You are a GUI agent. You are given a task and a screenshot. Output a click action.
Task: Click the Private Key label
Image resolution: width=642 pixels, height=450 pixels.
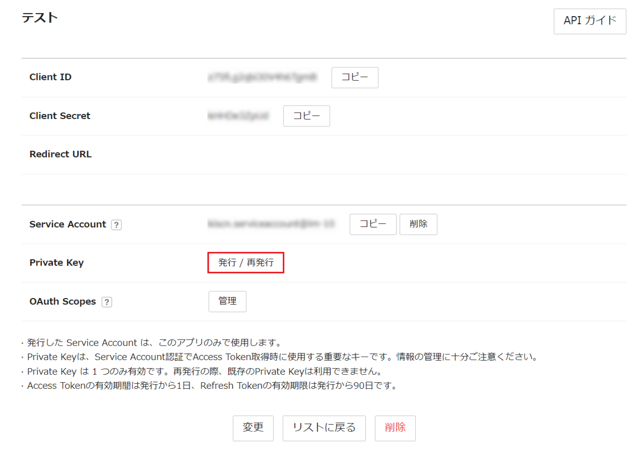(x=57, y=263)
